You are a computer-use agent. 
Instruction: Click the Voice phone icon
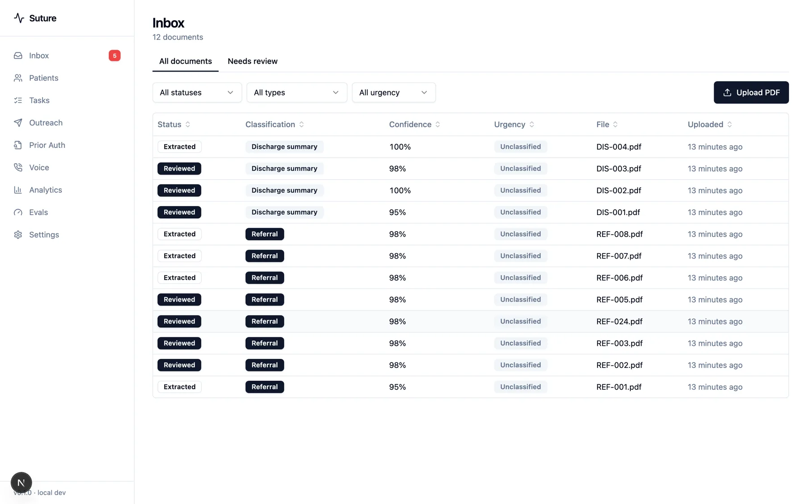coord(18,168)
